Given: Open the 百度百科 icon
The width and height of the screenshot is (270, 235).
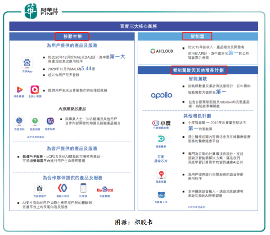Looking at the screenshot, I should pos(20,121).
